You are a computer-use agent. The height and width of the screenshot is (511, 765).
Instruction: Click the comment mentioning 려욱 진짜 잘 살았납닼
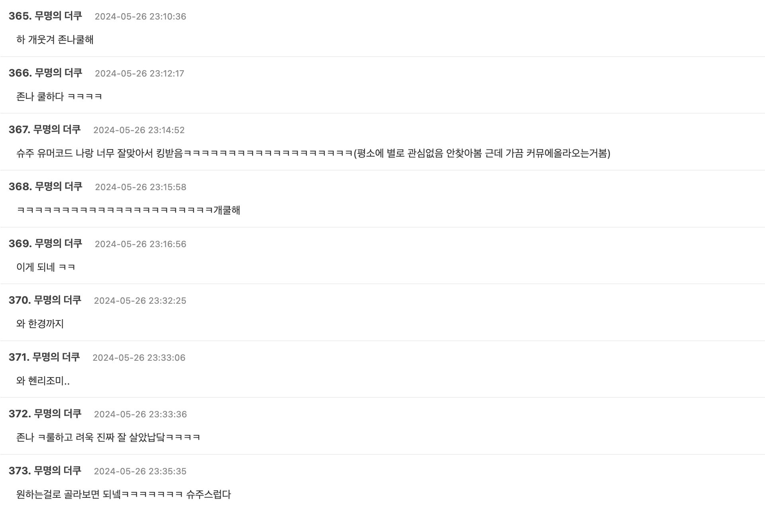click(108, 437)
